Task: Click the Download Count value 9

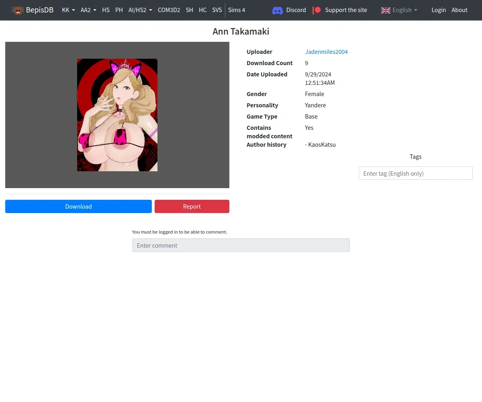Action: [306, 63]
